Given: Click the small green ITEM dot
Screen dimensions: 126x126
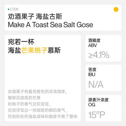Looking at the screenshot, I should tap(9, 9).
